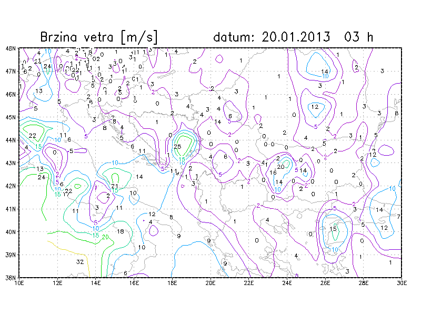
Task: Click the 24E longitude axis label
Action: click(x=287, y=283)
